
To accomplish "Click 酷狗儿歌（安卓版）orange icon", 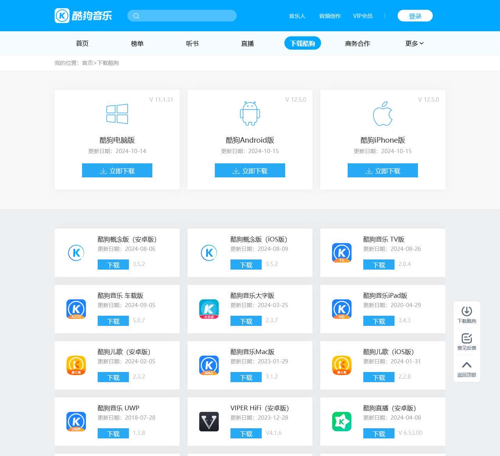I will (x=76, y=365).
